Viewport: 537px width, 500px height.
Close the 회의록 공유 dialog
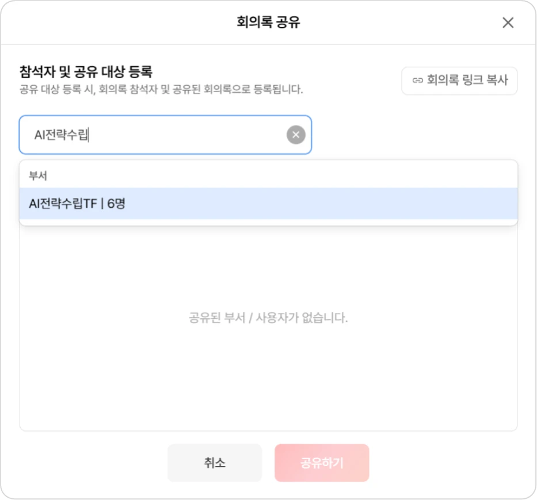508,22
